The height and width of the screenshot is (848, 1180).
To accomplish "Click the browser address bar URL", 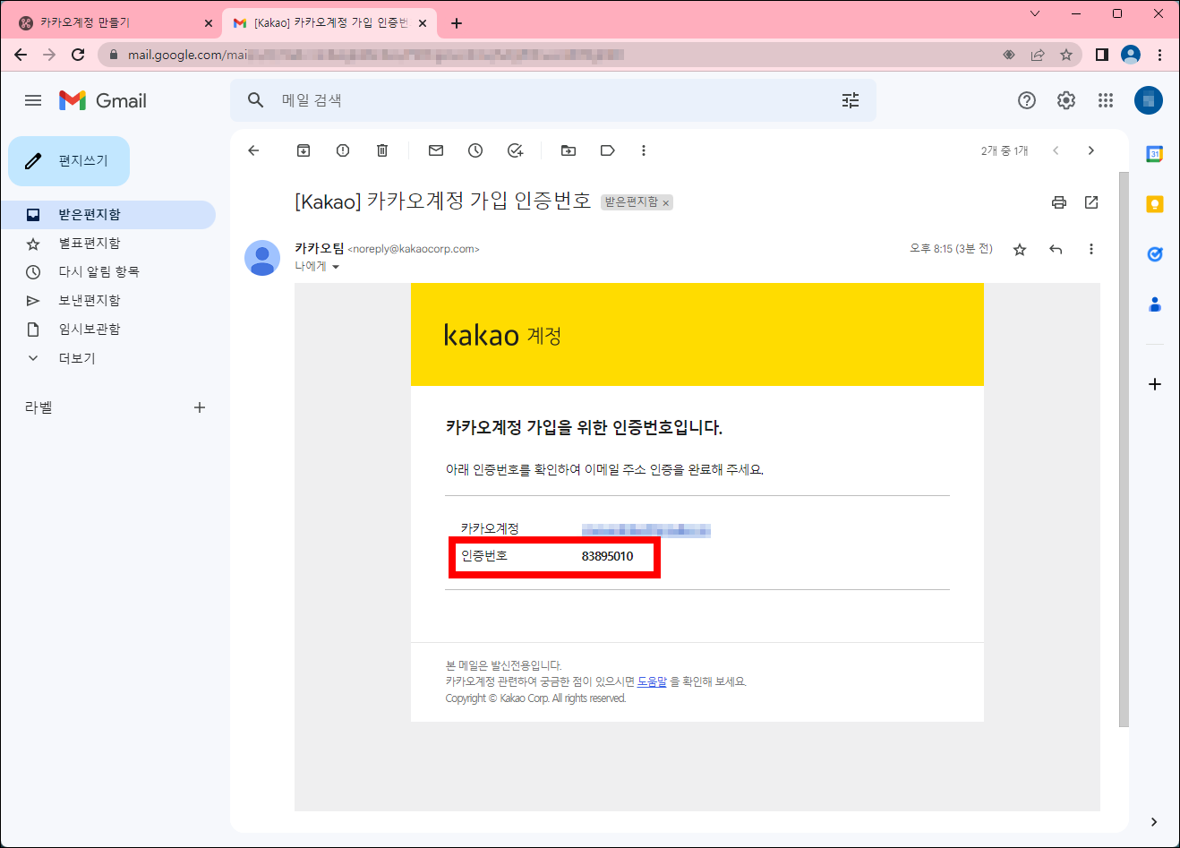I will 376,55.
